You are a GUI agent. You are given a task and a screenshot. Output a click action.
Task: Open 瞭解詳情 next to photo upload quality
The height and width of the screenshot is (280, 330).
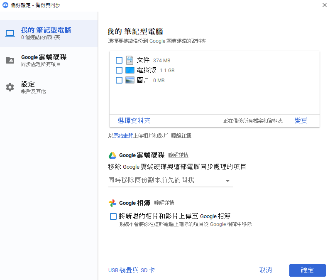pyautogui.click(x=181, y=136)
